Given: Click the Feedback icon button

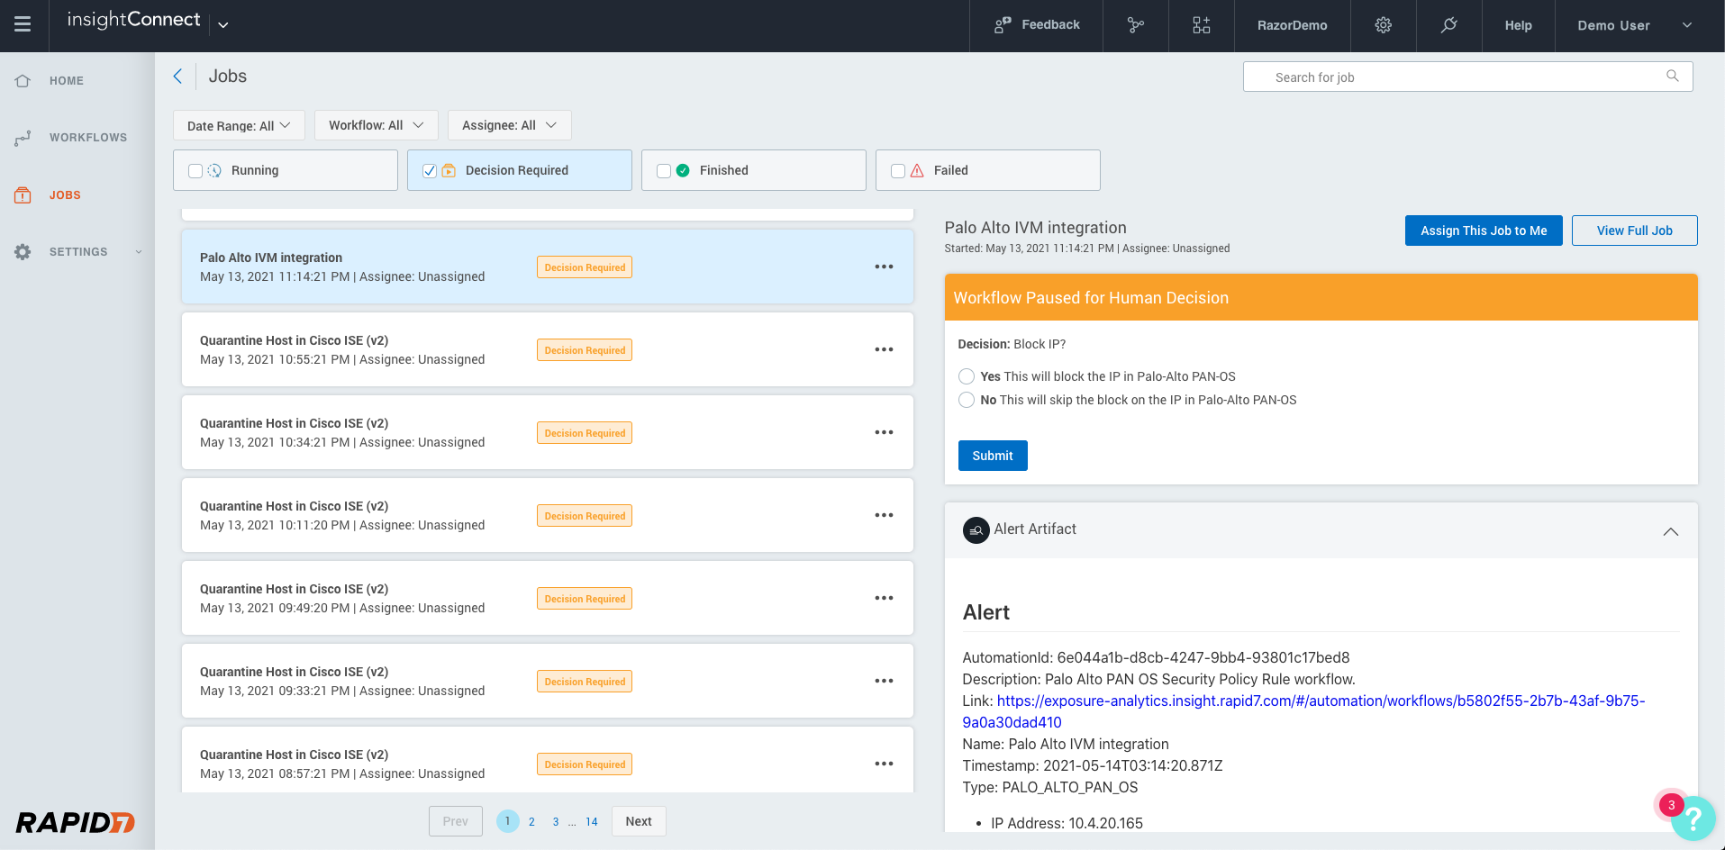Looking at the screenshot, I should 1003,25.
